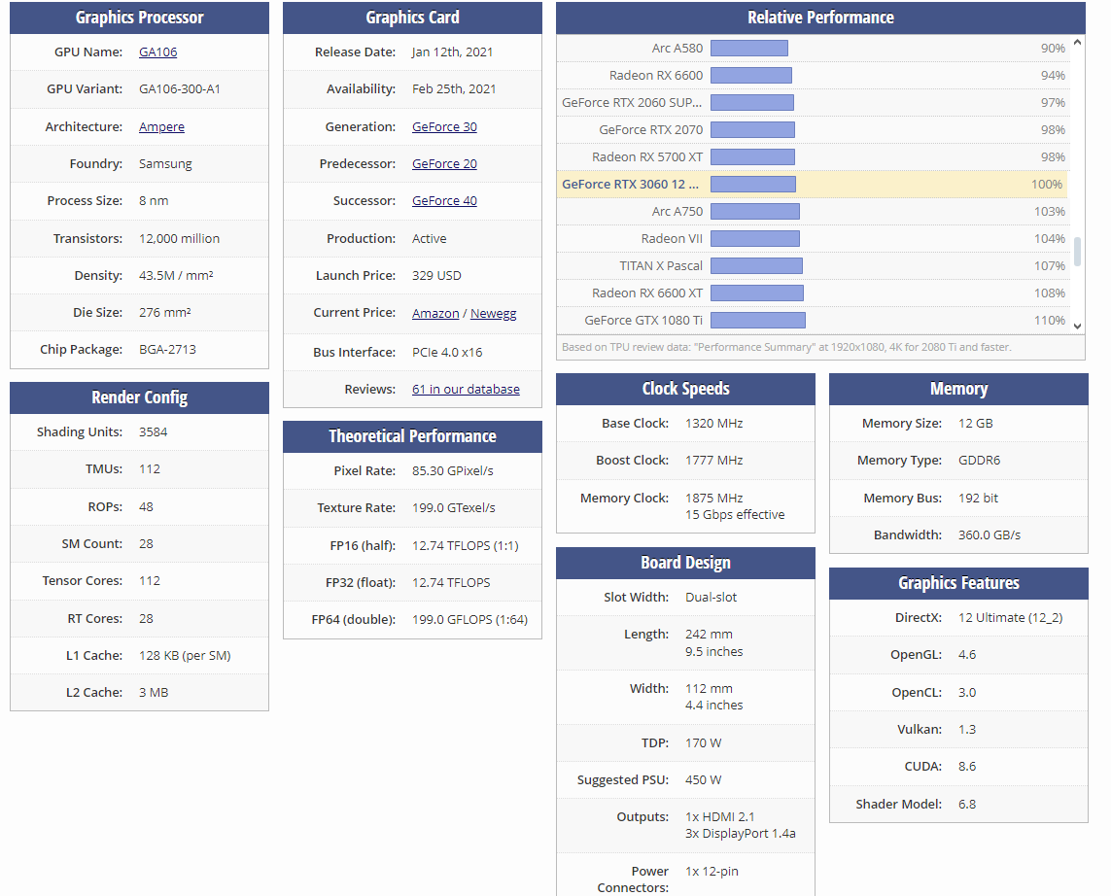Click the 1777 MHz boost clock value

click(714, 461)
